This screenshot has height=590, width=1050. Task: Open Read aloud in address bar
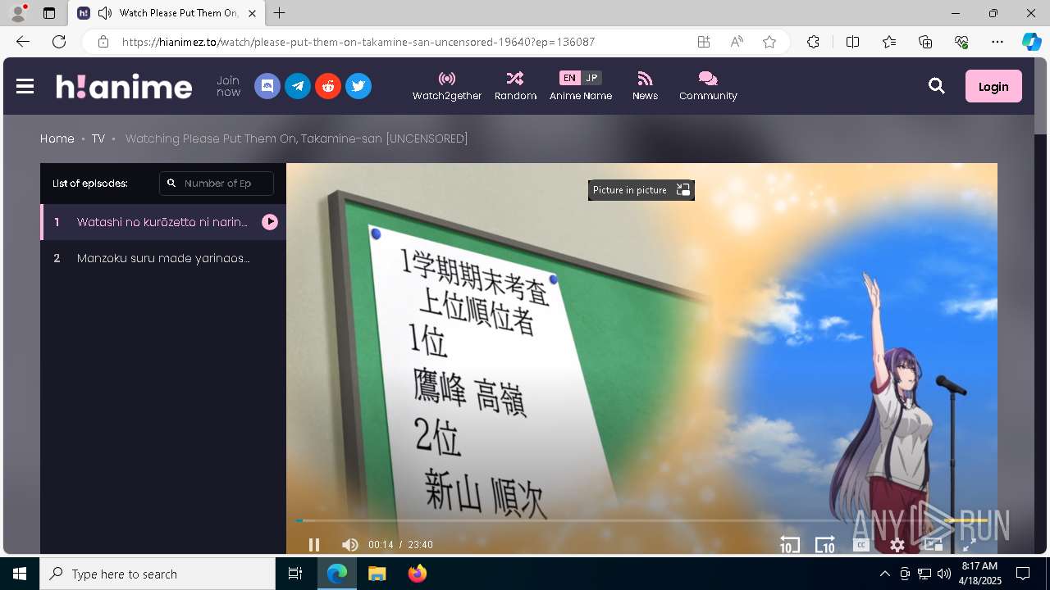(737, 42)
